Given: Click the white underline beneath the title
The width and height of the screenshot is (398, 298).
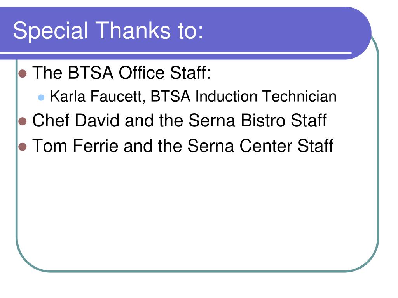Looking at the screenshot, I should pos(176,53).
